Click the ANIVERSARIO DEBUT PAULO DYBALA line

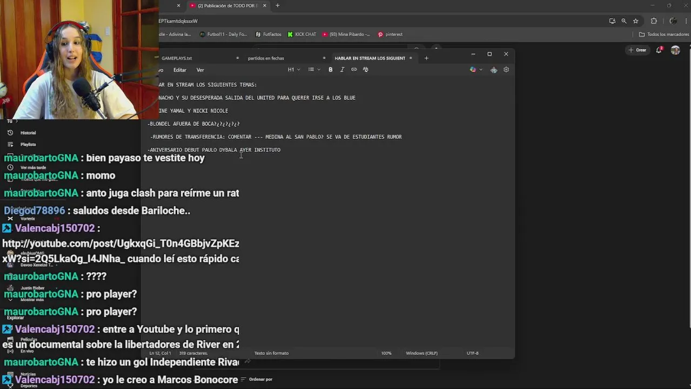click(x=214, y=150)
